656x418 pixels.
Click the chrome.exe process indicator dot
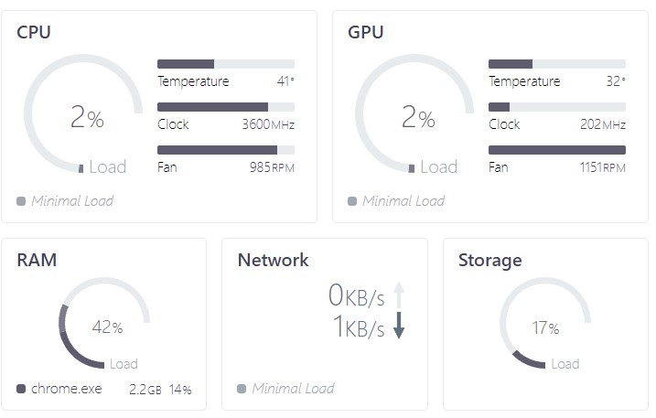click(21, 390)
